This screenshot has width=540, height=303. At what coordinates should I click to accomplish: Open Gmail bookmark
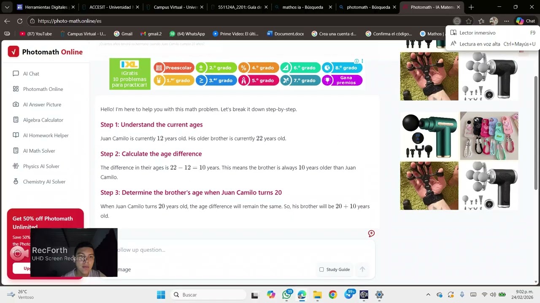123,34
